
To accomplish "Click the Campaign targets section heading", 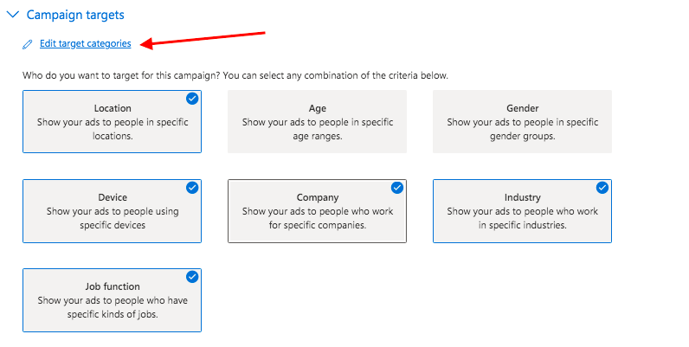I will click(75, 15).
